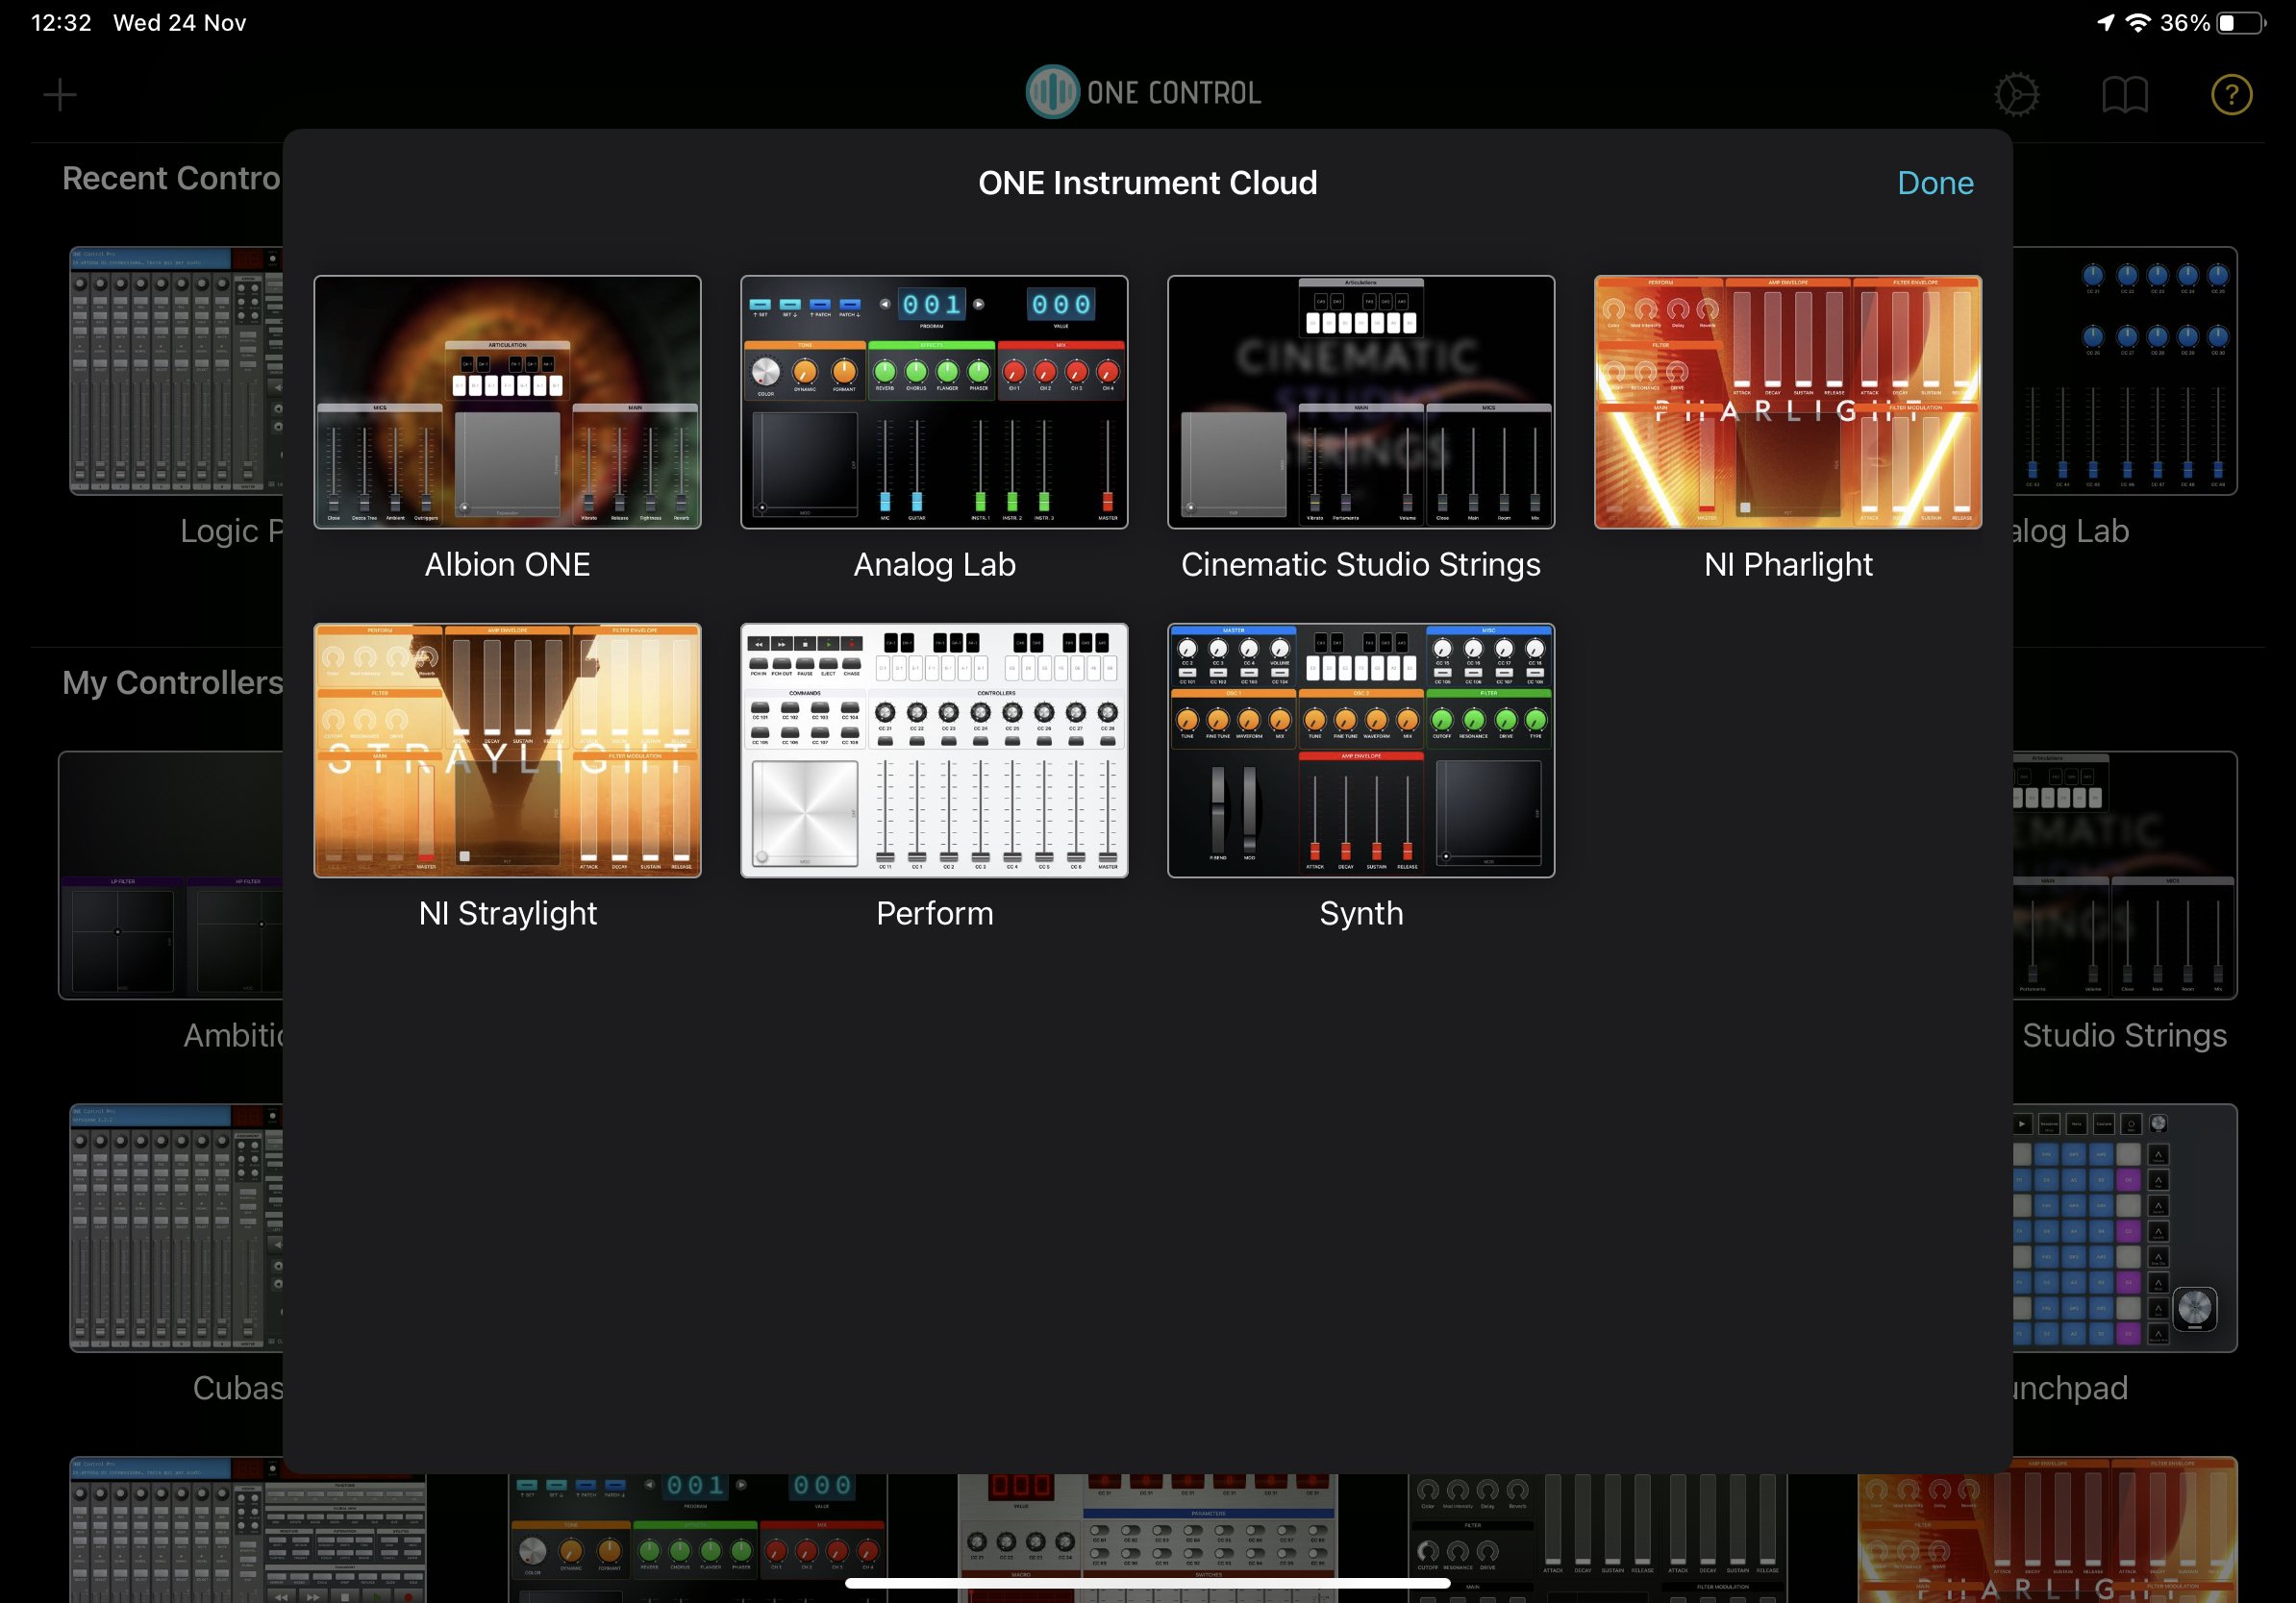Open the Perform controller thumbnail
The image size is (2296, 1603).
tap(934, 751)
